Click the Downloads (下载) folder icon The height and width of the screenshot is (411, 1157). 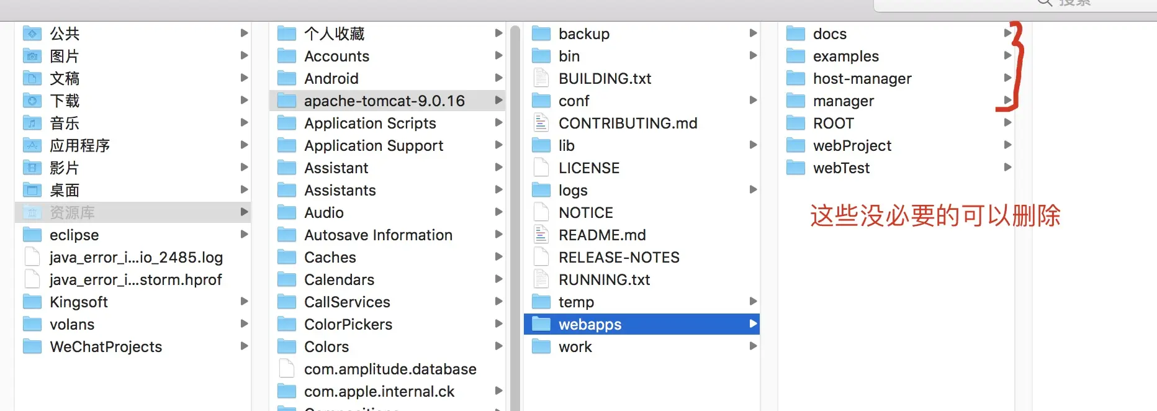click(x=32, y=101)
